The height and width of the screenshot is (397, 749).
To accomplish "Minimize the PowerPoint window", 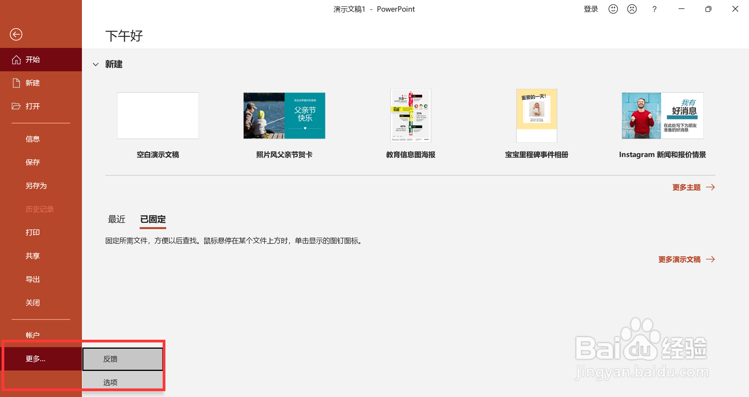I will pos(682,9).
